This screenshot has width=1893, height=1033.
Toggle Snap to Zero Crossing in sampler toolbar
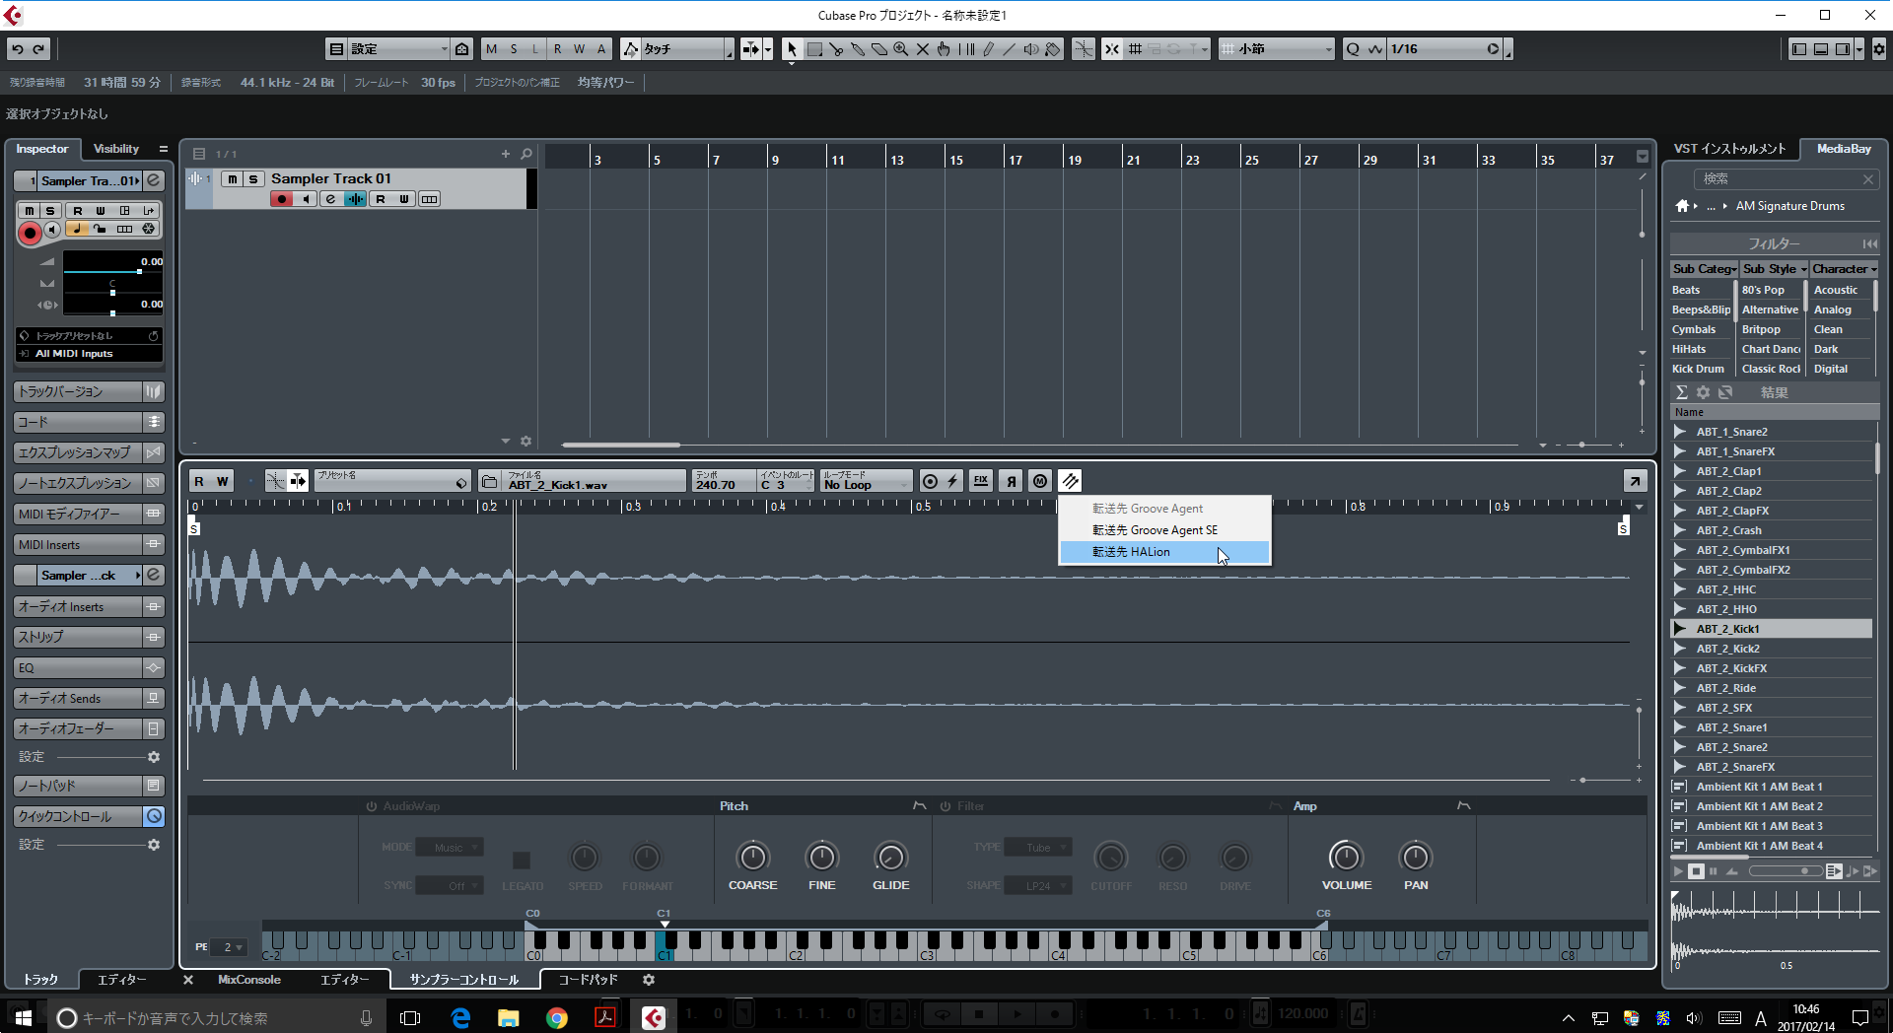pyautogui.click(x=275, y=481)
